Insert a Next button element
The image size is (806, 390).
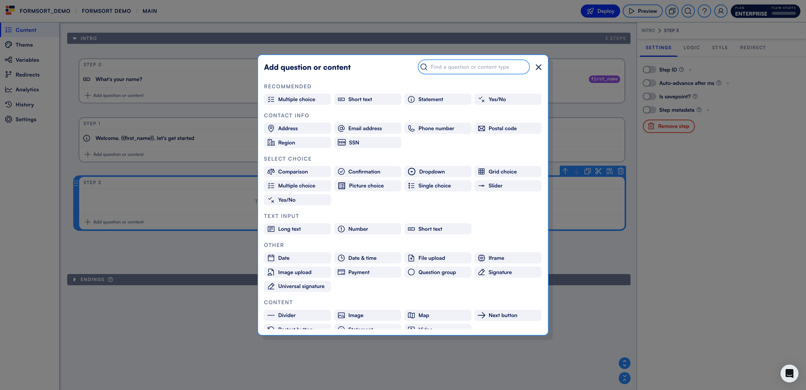pos(507,315)
